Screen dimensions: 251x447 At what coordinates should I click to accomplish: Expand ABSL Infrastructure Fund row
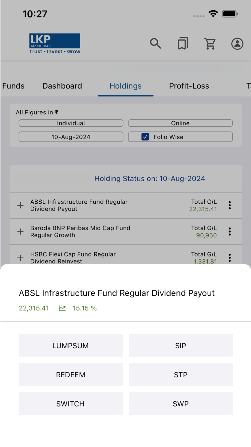point(21,205)
